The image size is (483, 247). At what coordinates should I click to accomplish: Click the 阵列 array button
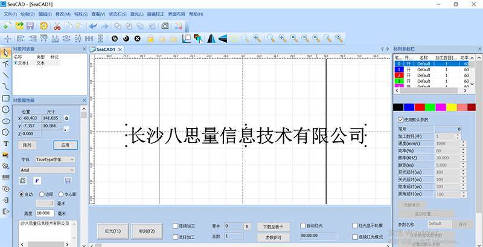(x=27, y=145)
